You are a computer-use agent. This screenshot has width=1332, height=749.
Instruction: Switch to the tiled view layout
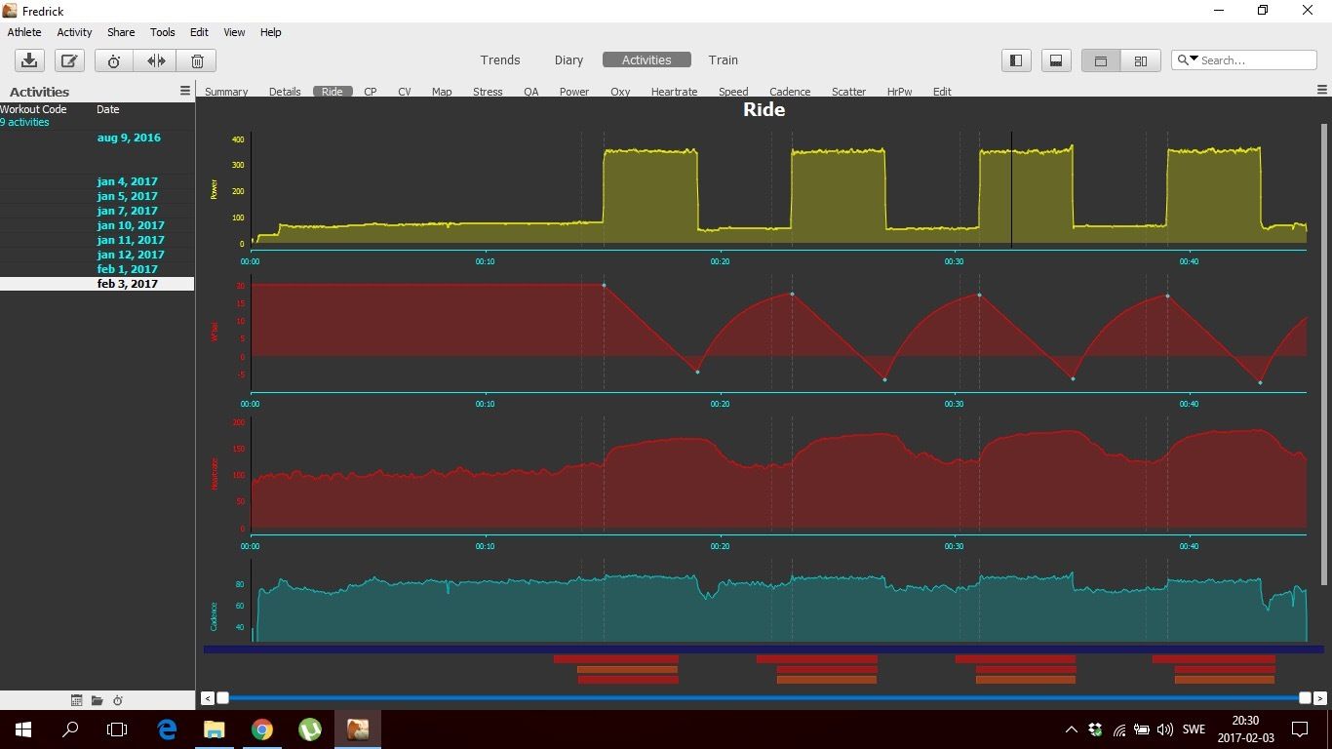pyautogui.click(x=1140, y=60)
